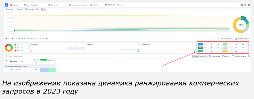
Task: Switch to the Медианная chart tab
Action: click(x=30, y=9)
